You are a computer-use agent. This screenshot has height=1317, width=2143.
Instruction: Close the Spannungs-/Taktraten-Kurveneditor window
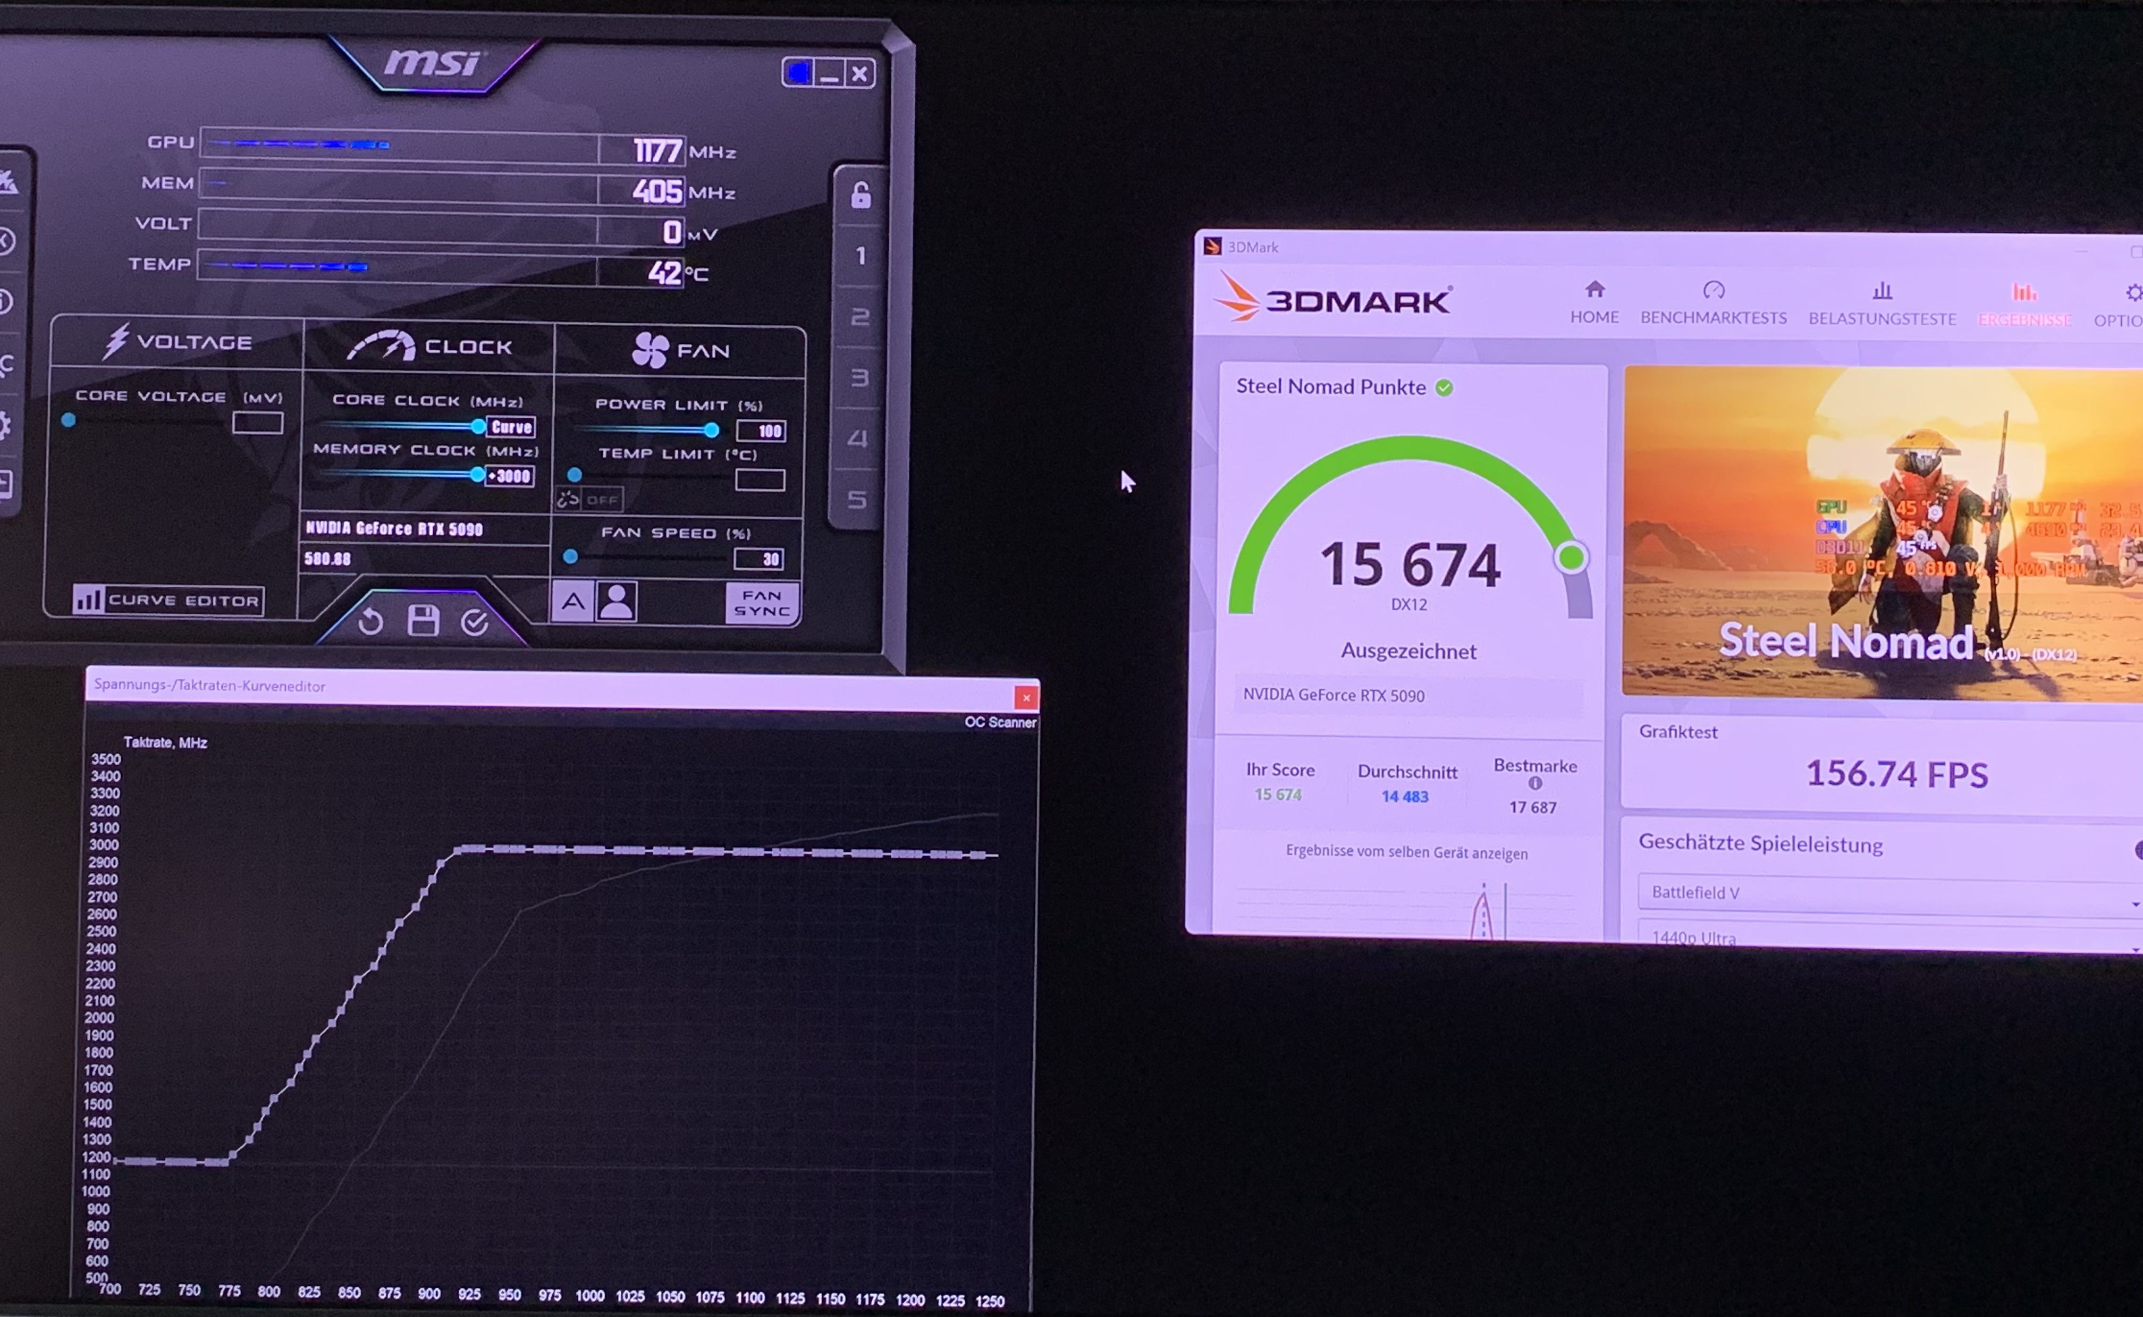point(1026,698)
